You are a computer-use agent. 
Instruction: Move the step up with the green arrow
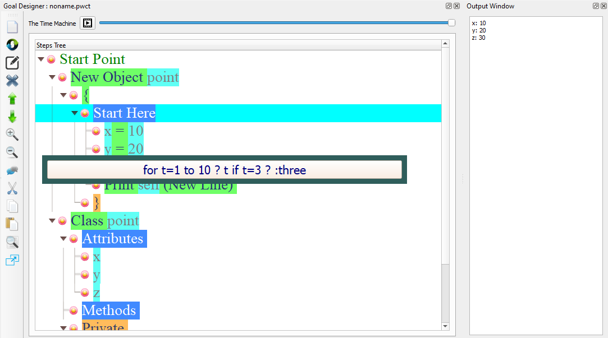tap(12, 99)
